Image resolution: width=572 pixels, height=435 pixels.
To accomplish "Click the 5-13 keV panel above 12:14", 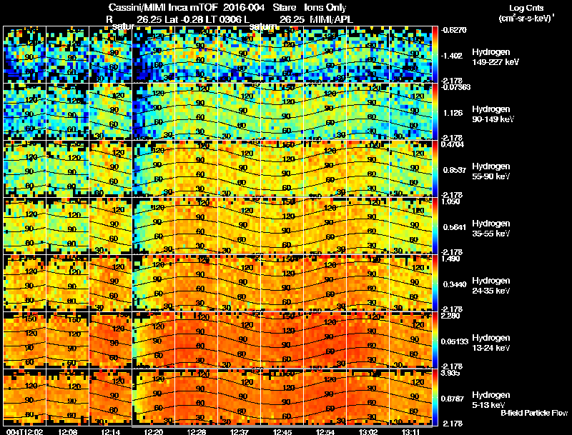I will pos(111,397).
